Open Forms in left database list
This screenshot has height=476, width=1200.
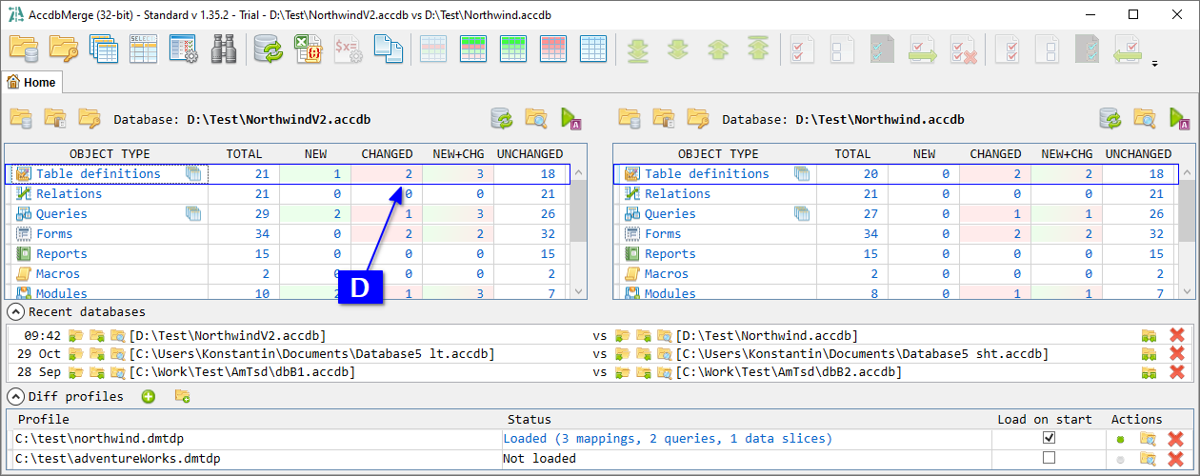53,233
